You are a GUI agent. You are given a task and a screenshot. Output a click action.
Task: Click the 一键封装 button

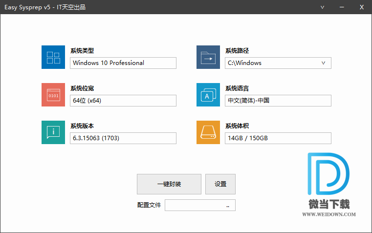(x=169, y=184)
